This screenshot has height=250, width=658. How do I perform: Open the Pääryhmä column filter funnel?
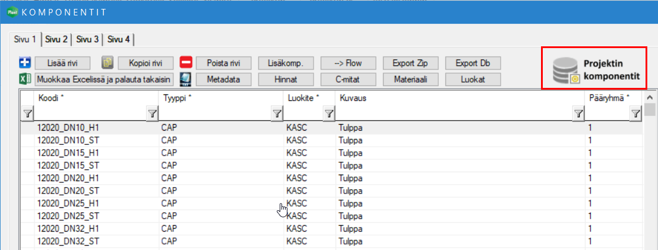[x=636, y=113]
